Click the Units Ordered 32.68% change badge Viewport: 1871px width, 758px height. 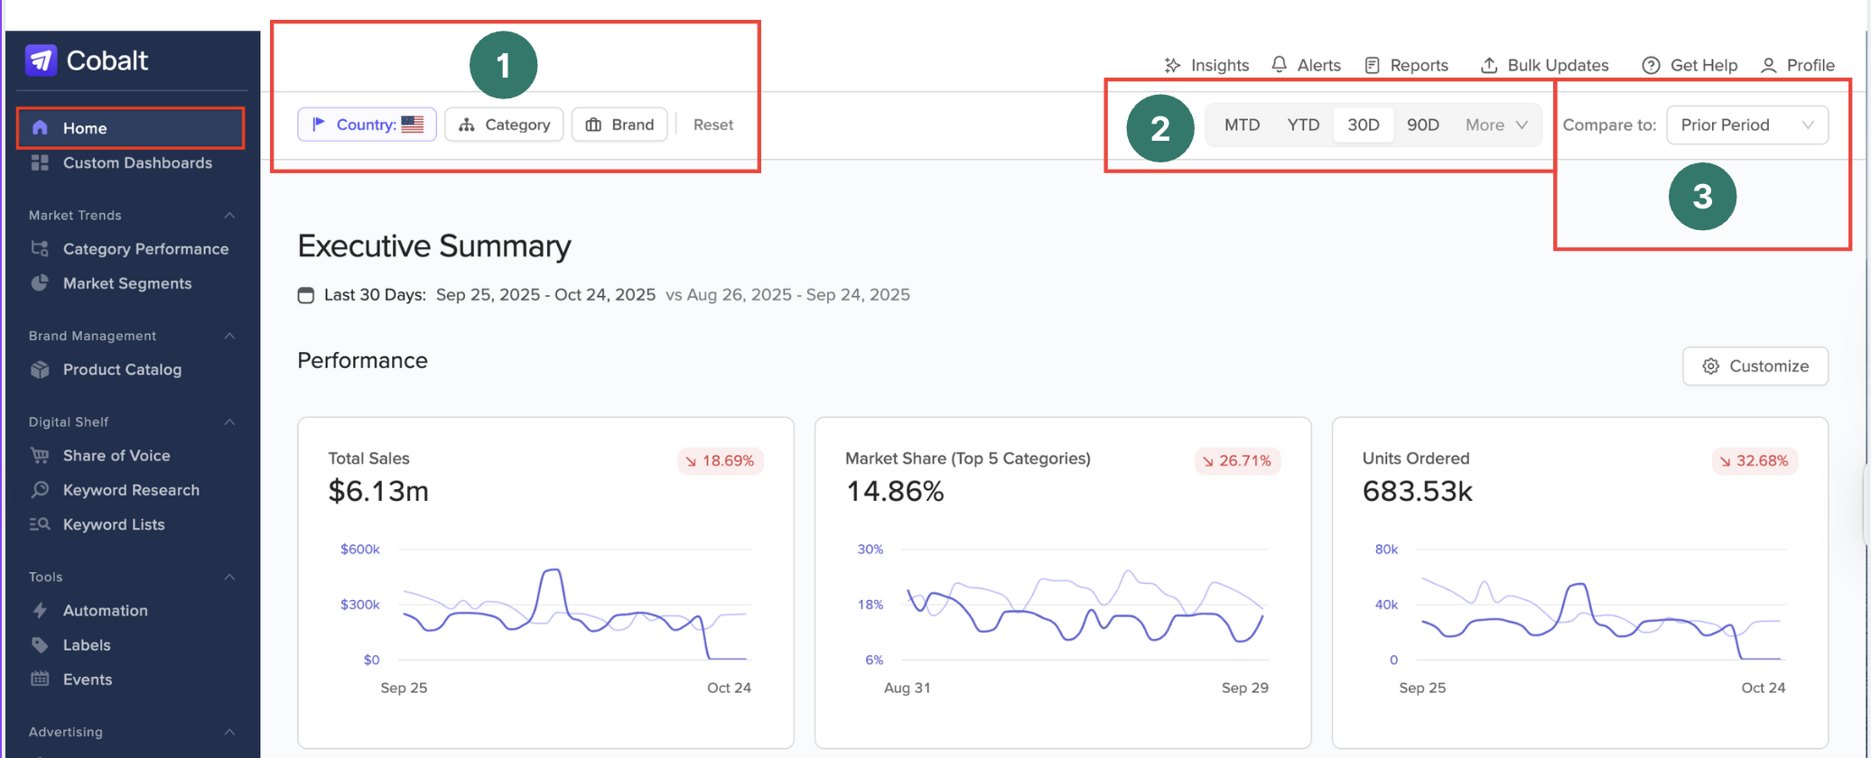tap(1755, 461)
